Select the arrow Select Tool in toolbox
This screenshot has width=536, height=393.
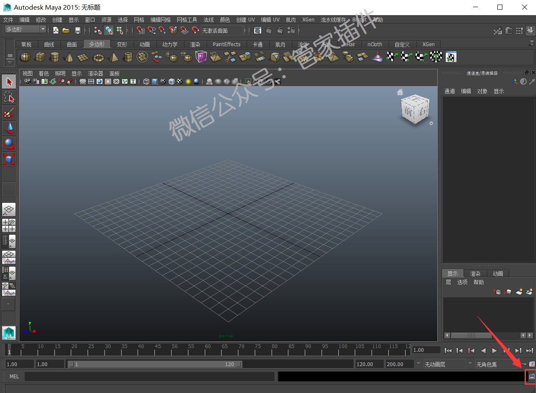point(9,82)
